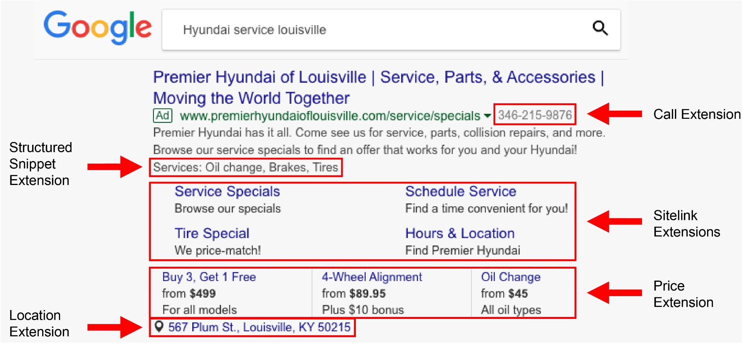Select the Oil Change price offer
This screenshot has width=742, height=346.
point(511,277)
